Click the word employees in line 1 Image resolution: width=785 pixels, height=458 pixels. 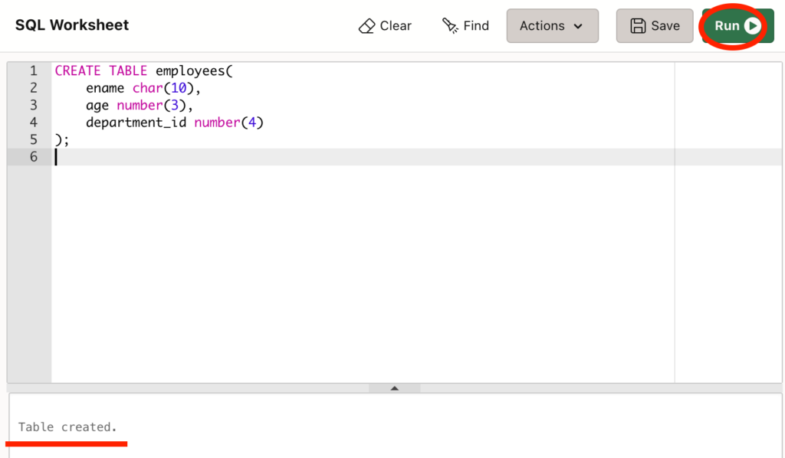(190, 70)
